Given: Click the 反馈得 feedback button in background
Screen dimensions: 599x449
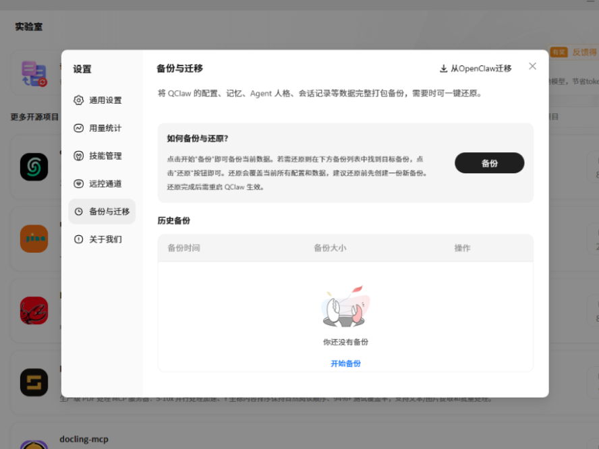Looking at the screenshot, I should 573,52.
